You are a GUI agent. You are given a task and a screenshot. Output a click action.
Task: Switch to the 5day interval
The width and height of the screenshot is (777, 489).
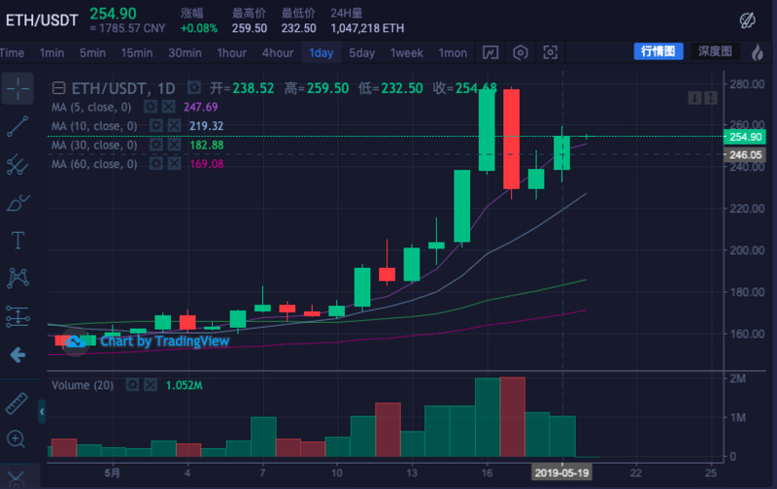coord(362,53)
